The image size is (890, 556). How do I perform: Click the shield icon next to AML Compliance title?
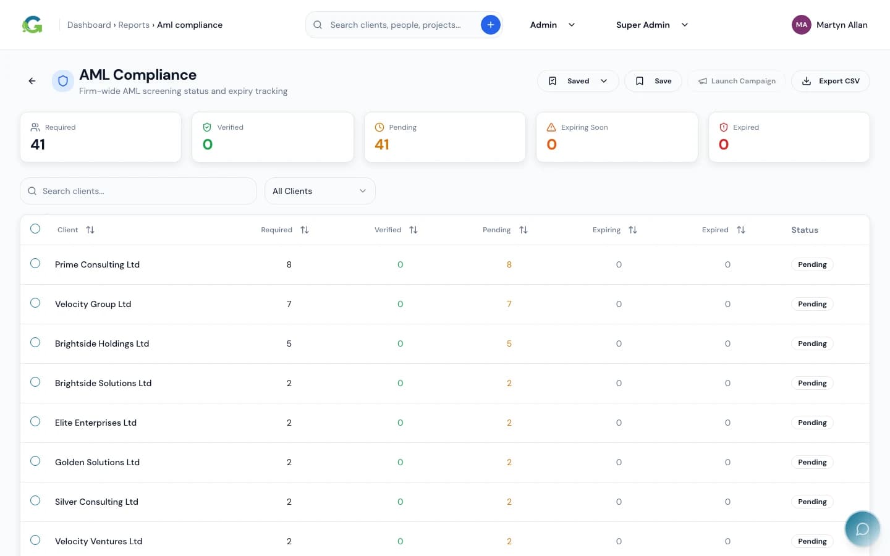click(x=63, y=81)
